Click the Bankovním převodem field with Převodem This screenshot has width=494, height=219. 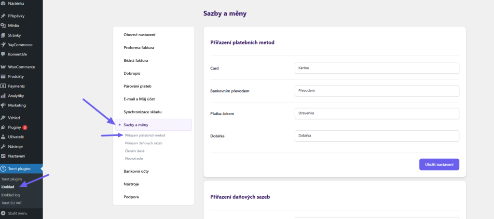(x=377, y=91)
